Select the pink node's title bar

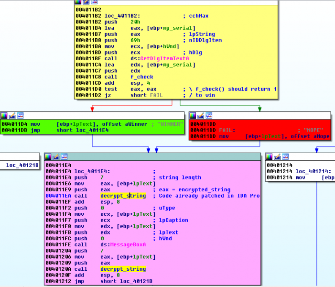(152, 157)
